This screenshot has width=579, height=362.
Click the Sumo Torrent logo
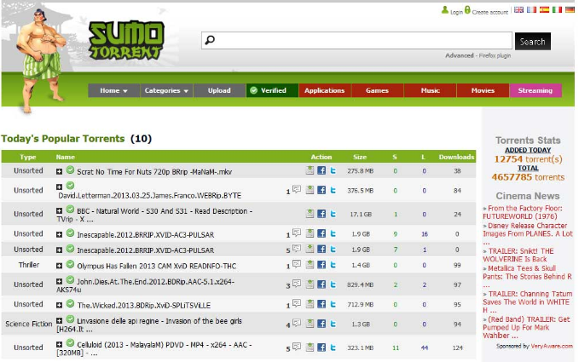pos(126,40)
